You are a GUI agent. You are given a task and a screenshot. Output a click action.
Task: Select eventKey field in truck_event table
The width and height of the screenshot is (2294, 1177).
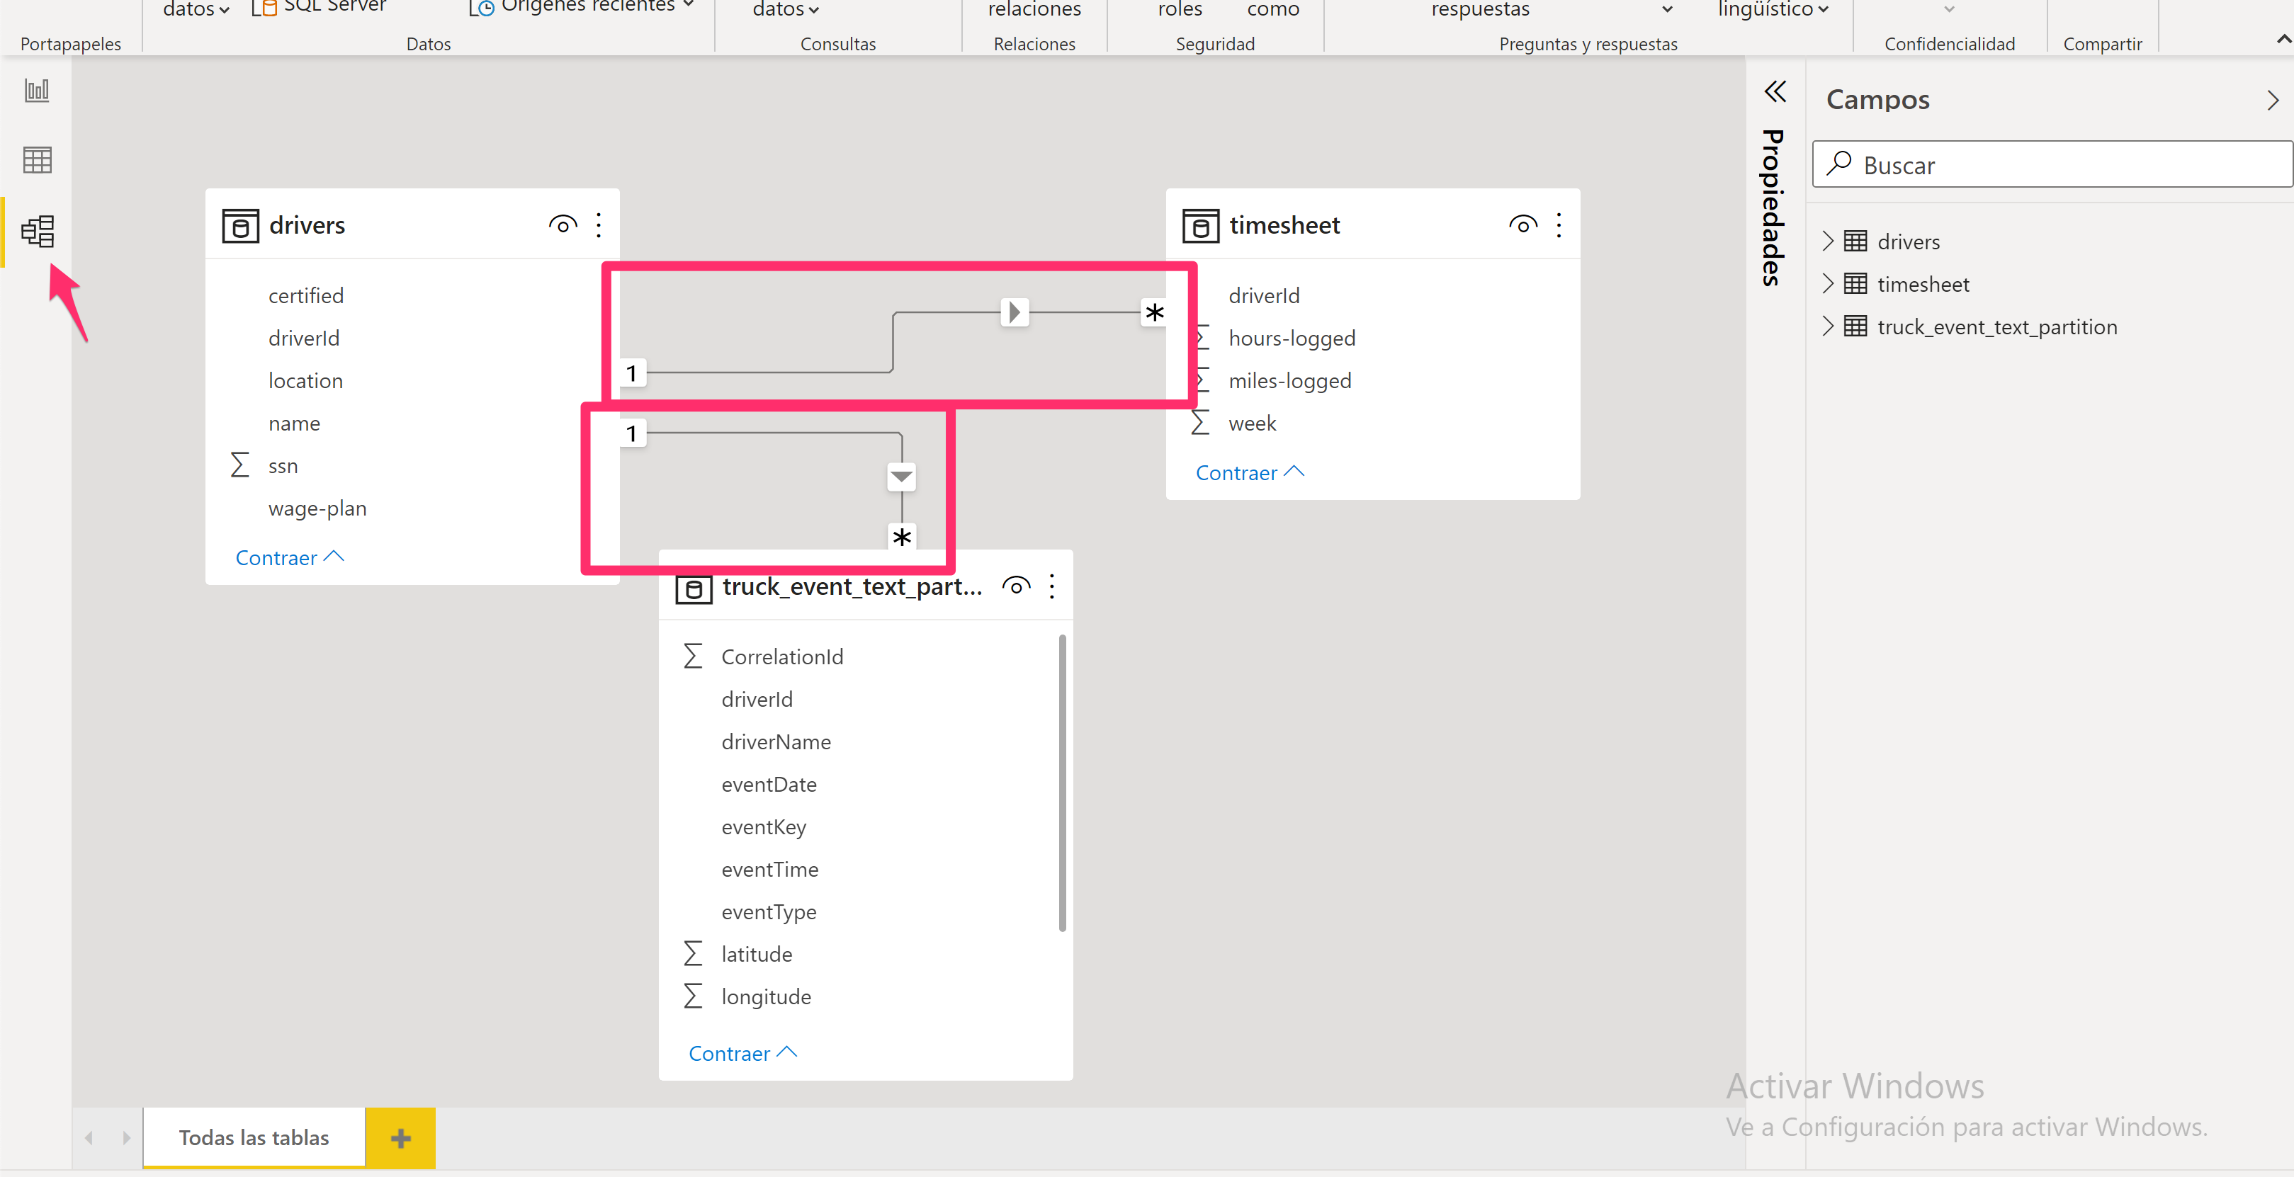click(763, 827)
